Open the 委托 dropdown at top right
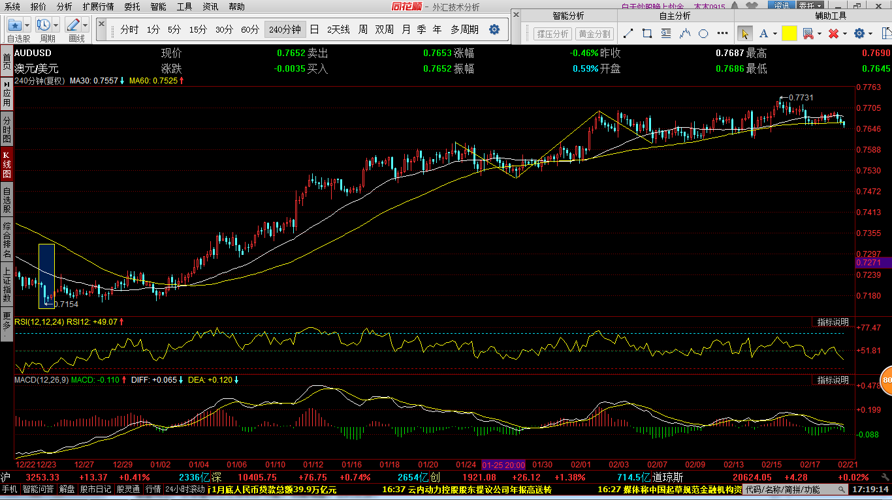Viewport: 892px width, 500px height. click(810, 6)
